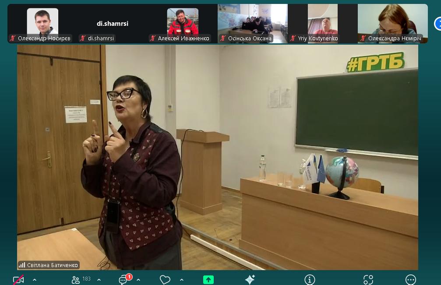Click muted mic icon for Олександр Носирєв

(x=13, y=38)
